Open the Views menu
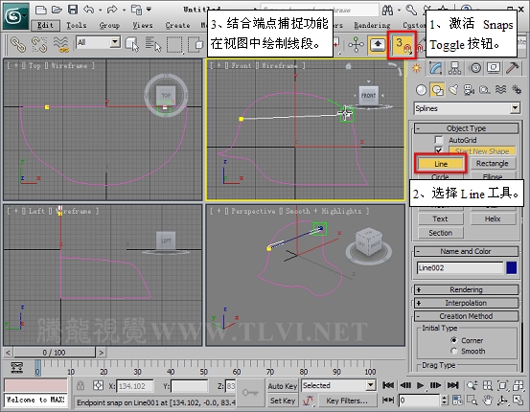This screenshot has width=530, height=412. (x=142, y=25)
